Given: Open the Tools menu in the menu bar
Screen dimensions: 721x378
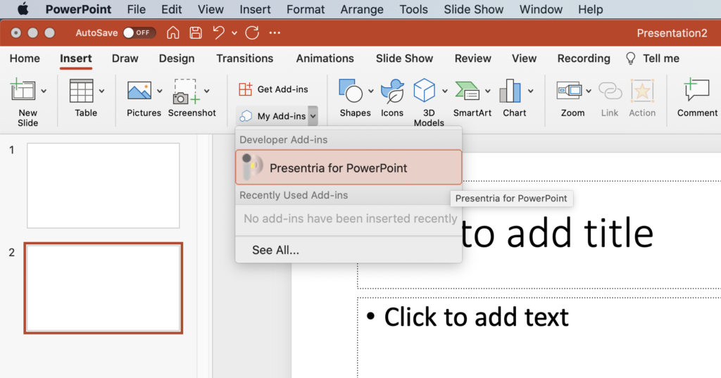Looking at the screenshot, I should click(414, 9).
